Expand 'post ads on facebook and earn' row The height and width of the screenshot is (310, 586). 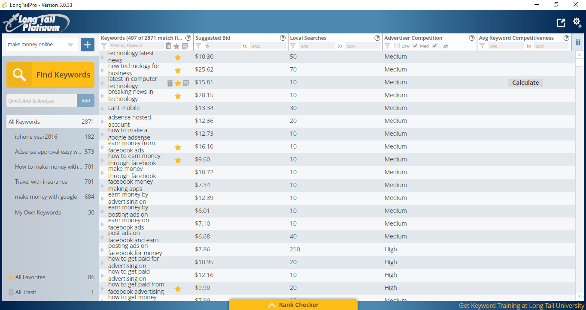(x=103, y=237)
